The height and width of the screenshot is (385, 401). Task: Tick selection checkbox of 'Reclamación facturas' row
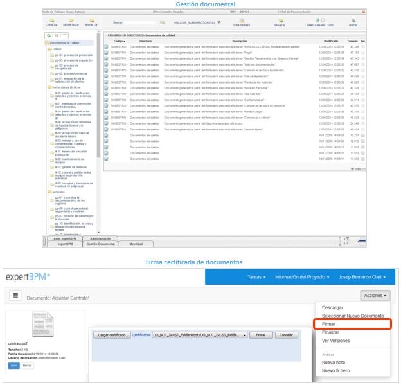click(363, 82)
